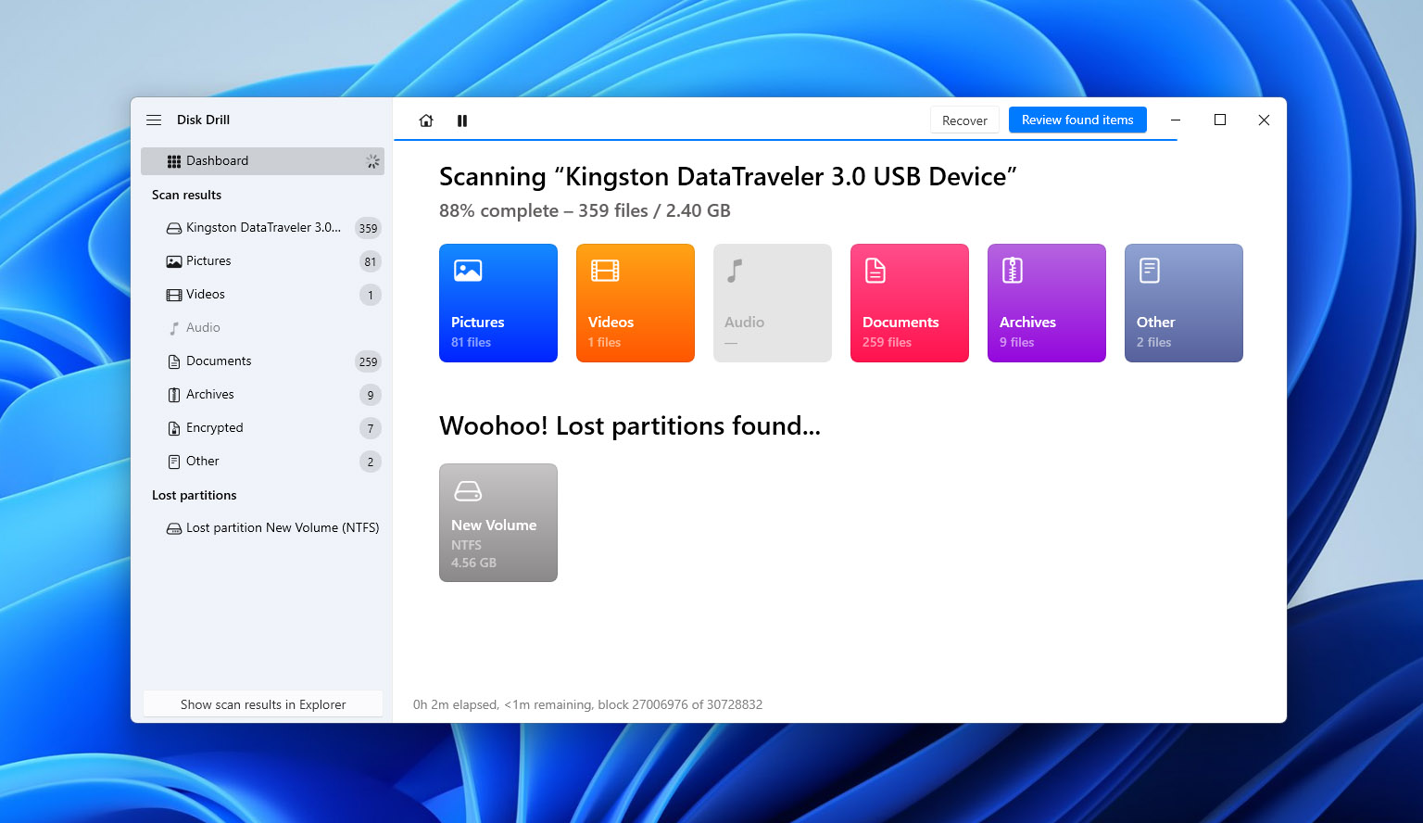
Task: Click the zip icon on the Archives card
Action: (x=1013, y=271)
